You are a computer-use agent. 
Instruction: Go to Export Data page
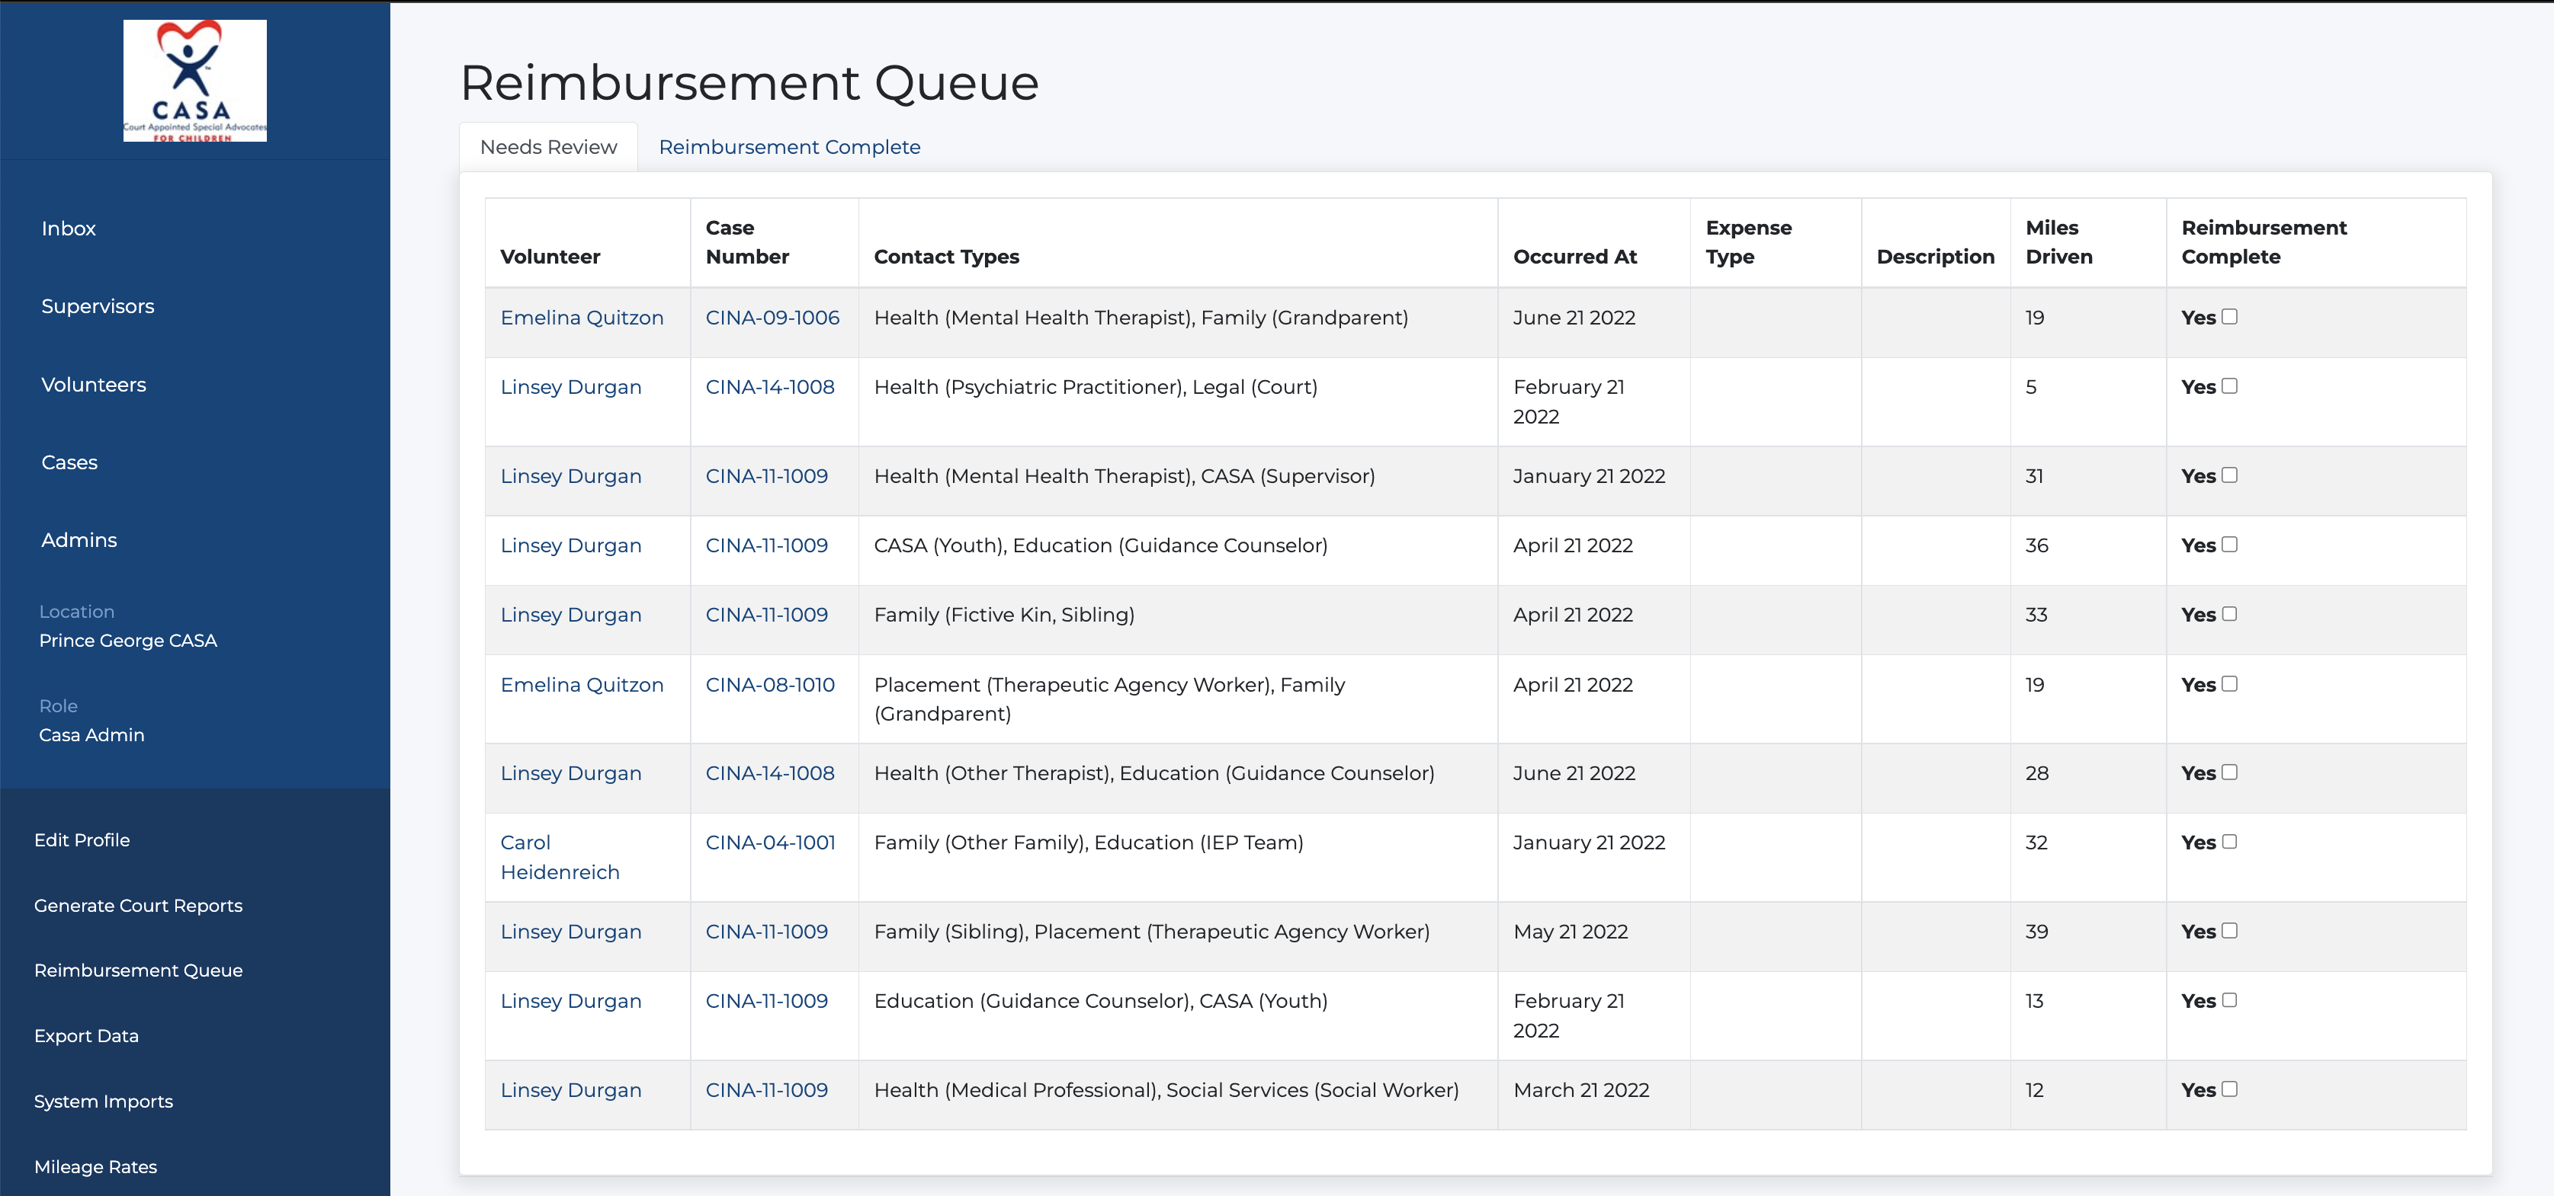tap(86, 1035)
